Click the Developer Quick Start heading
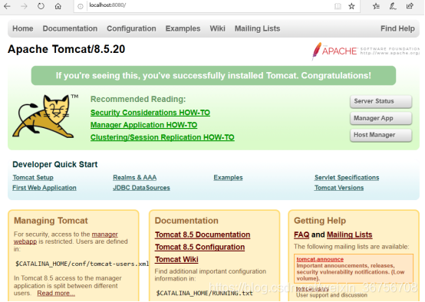The width and height of the screenshot is (425, 302). (x=55, y=164)
